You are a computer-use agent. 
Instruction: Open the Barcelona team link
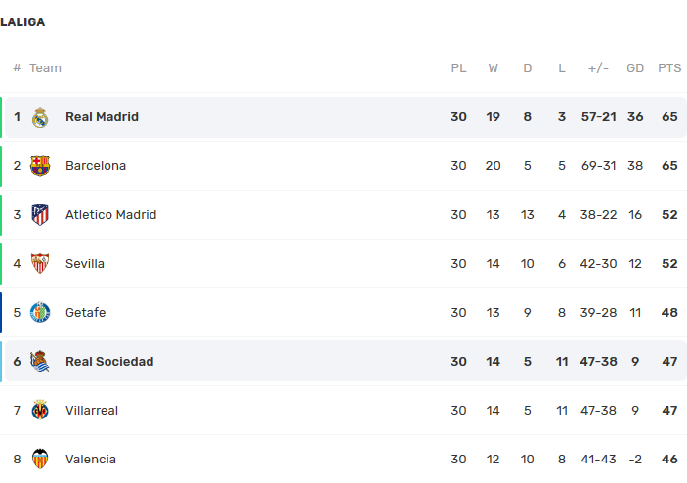point(96,166)
